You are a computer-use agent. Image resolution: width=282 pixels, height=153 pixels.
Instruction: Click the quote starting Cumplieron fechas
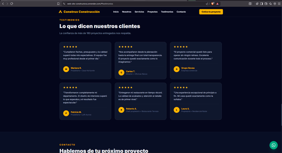[x=85, y=55]
